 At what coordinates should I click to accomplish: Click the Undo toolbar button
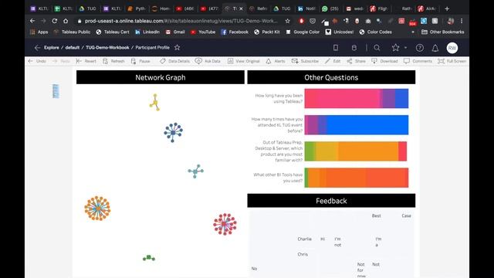point(37,61)
